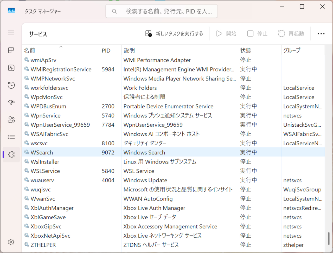Select the WSAIFabricSvc service name
This screenshot has height=253, width=333.
click(x=49, y=134)
